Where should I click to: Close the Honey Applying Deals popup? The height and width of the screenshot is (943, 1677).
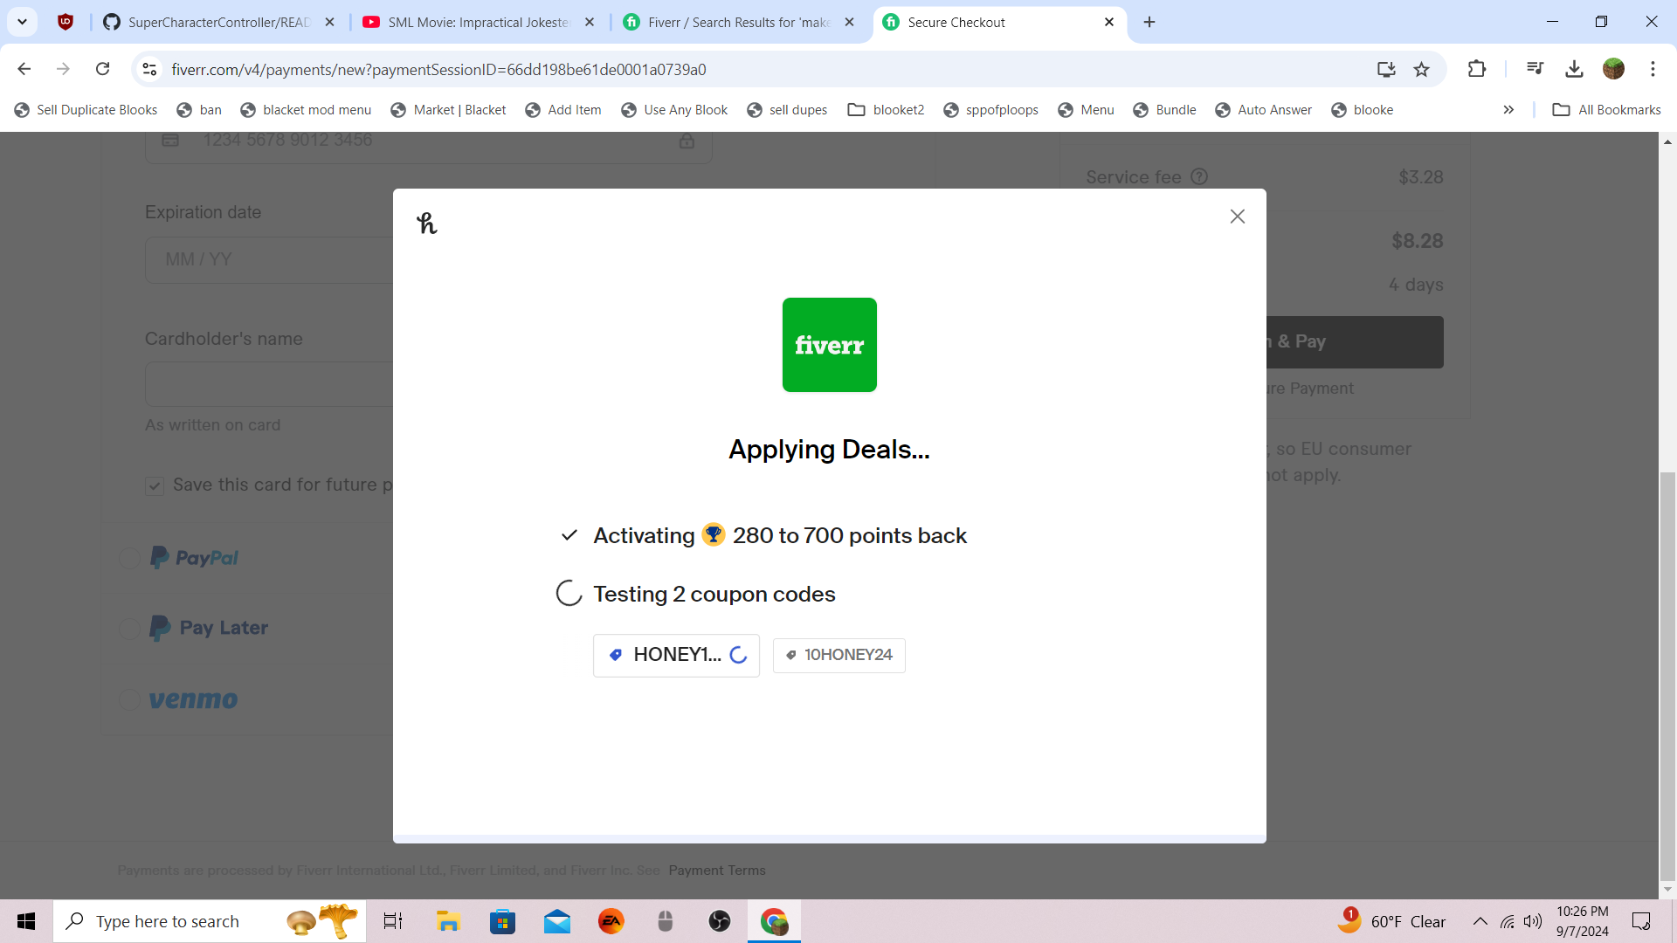(x=1237, y=217)
